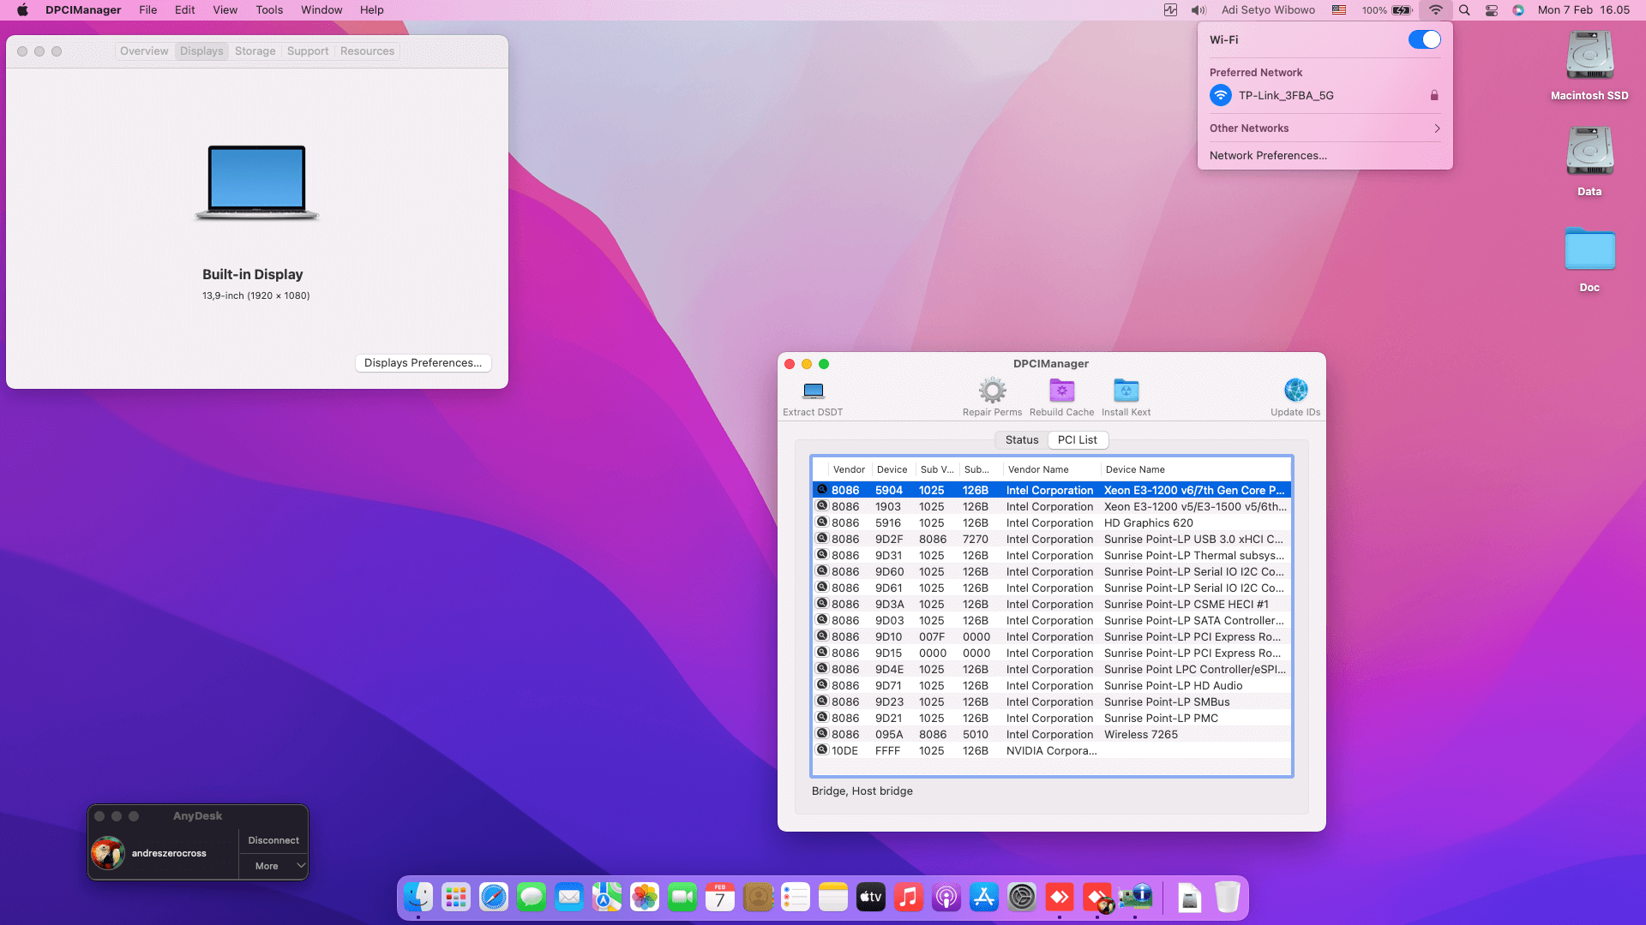The height and width of the screenshot is (925, 1646).
Task: Open Reminders from the Dock
Action: pyautogui.click(x=796, y=897)
